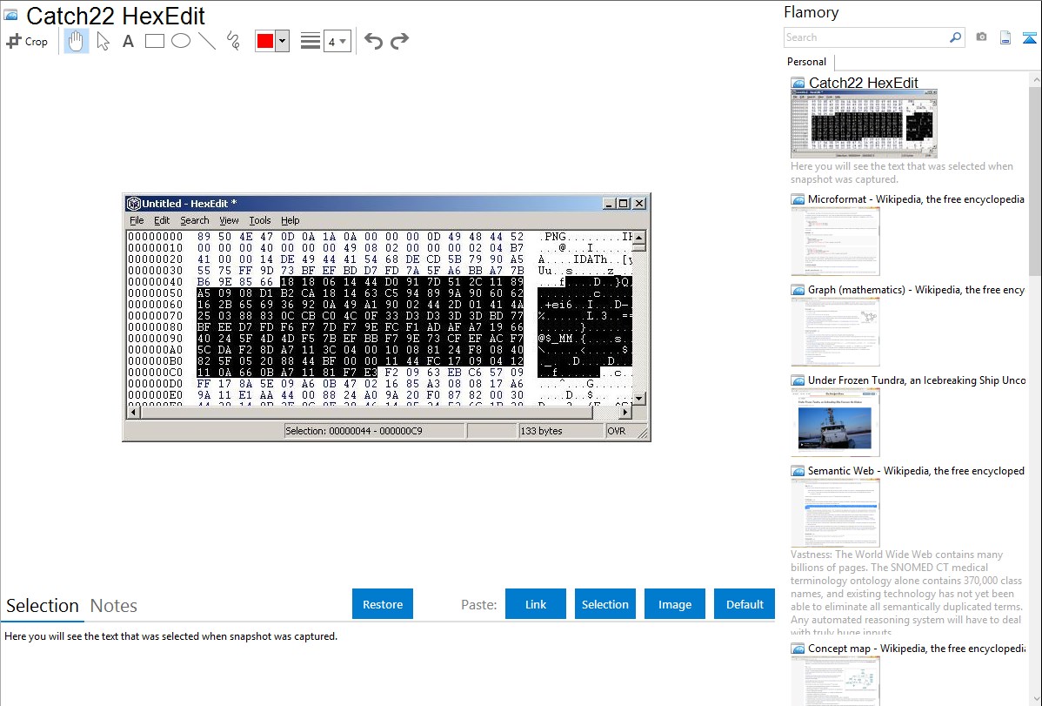Pick the ellipse shape tool
Screen dimensions: 1042x706
click(x=181, y=41)
